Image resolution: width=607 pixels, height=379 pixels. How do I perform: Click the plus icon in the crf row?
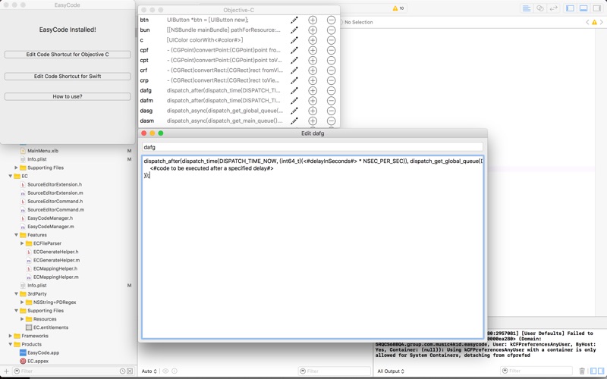point(313,70)
